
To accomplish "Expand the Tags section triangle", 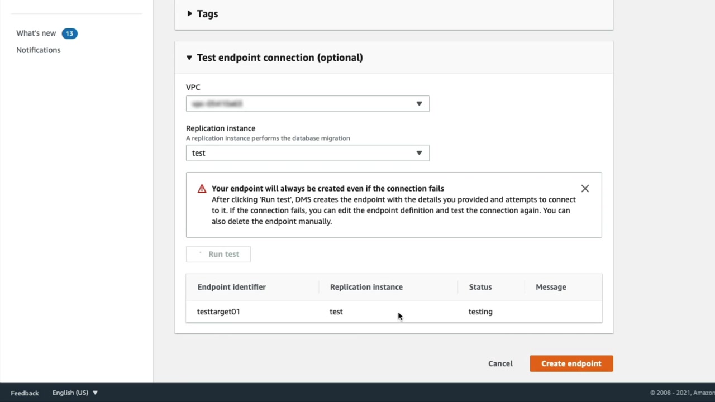I will point(189,13).
